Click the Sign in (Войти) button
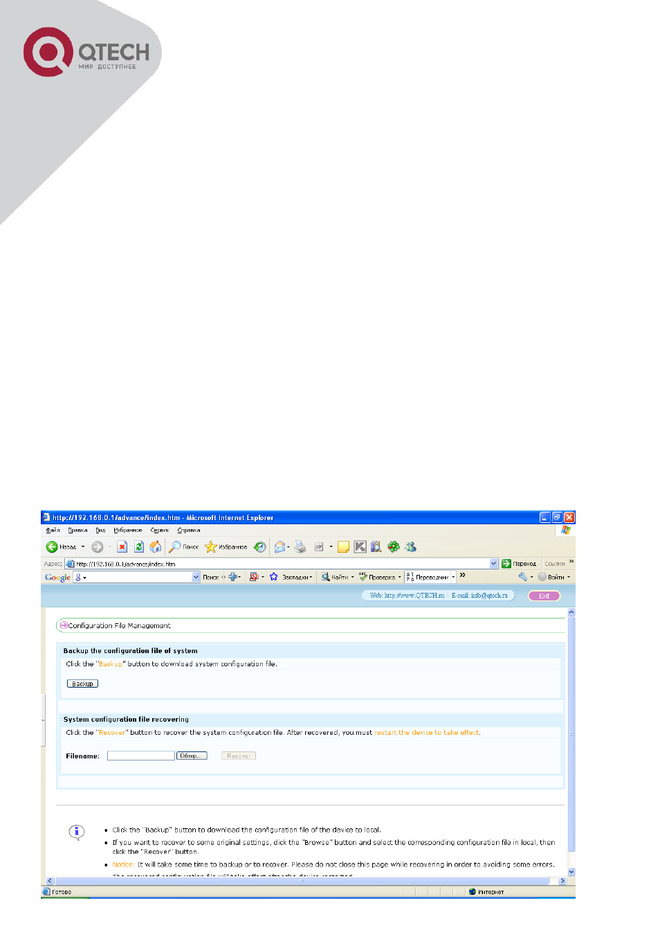Viewport: 660px width, 935px height. (551, 577)
